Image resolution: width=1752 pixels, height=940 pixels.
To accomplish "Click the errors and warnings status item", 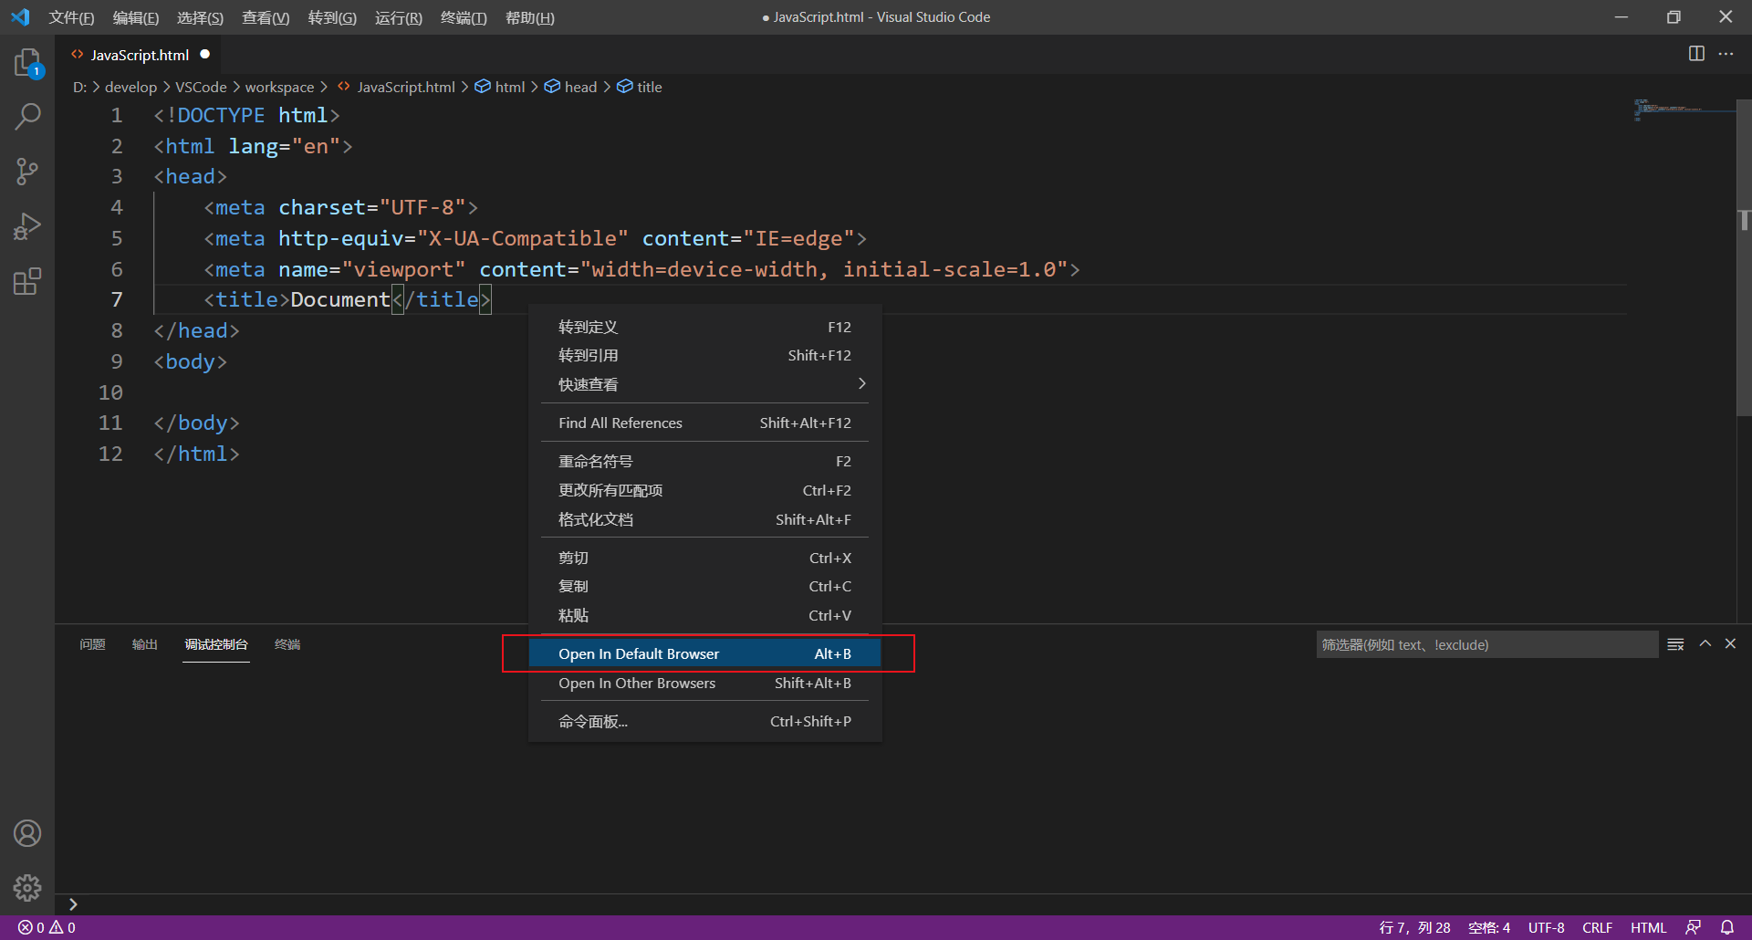I will (x=46, y=927).
